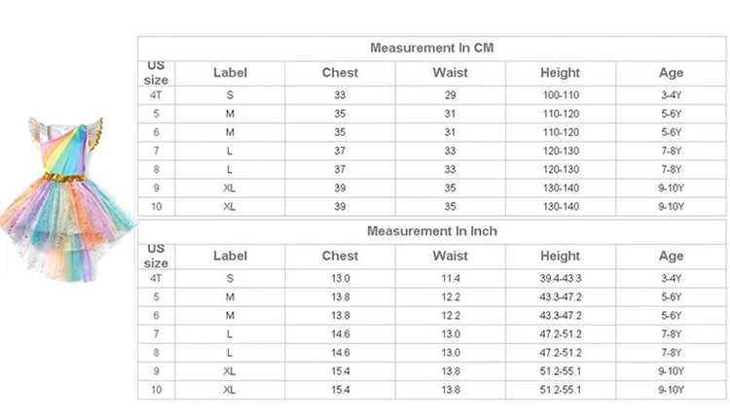
Task: Select label S in the Inch table
Action: click(x=230, y=278)
